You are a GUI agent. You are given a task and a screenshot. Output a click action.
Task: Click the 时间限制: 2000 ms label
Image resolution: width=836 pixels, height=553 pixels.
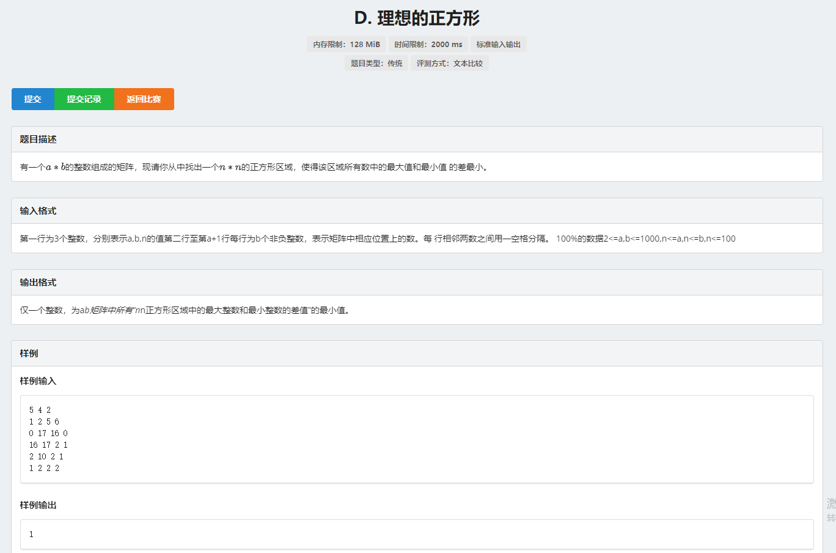tap(428, 44)
